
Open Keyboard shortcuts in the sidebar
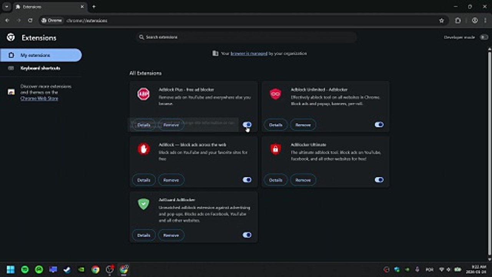[x=41, y=68]
